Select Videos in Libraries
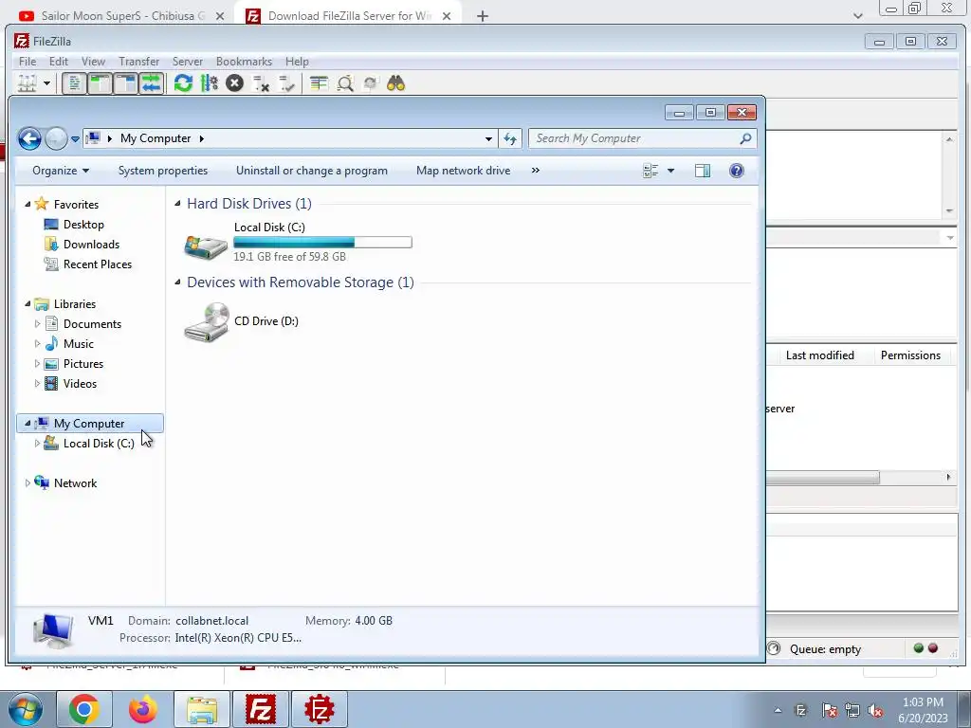 80,384
